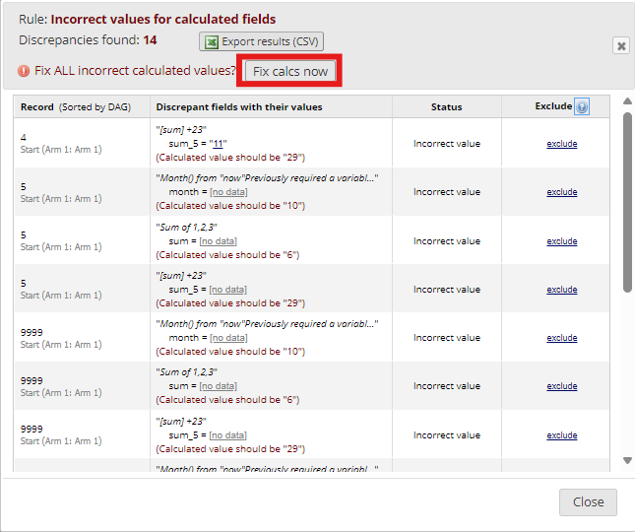Click the Incorrect value status for record 4
Image resolution: width=635 pixels, height=532 pixels.
447,144
